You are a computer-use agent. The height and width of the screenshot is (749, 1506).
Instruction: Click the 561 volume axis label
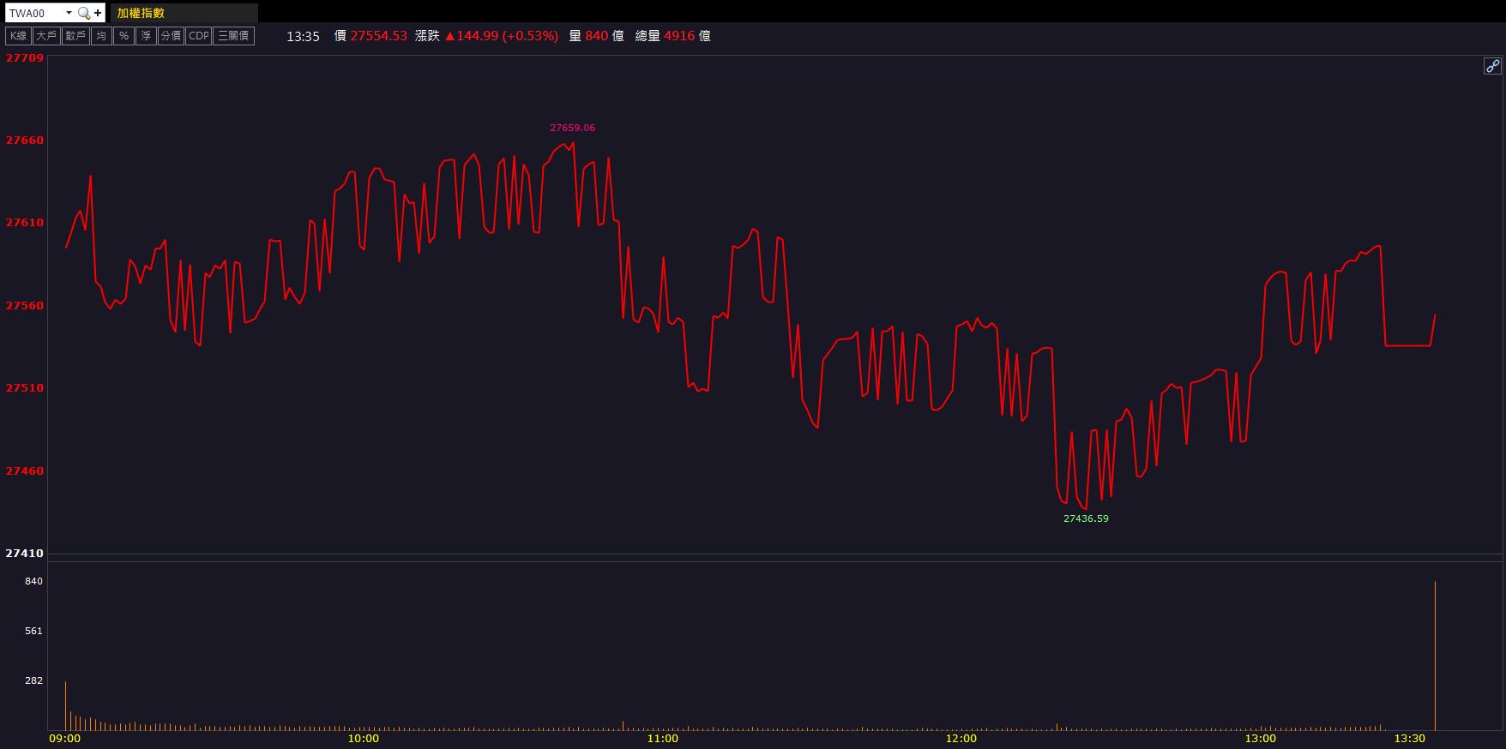(33, 631)
